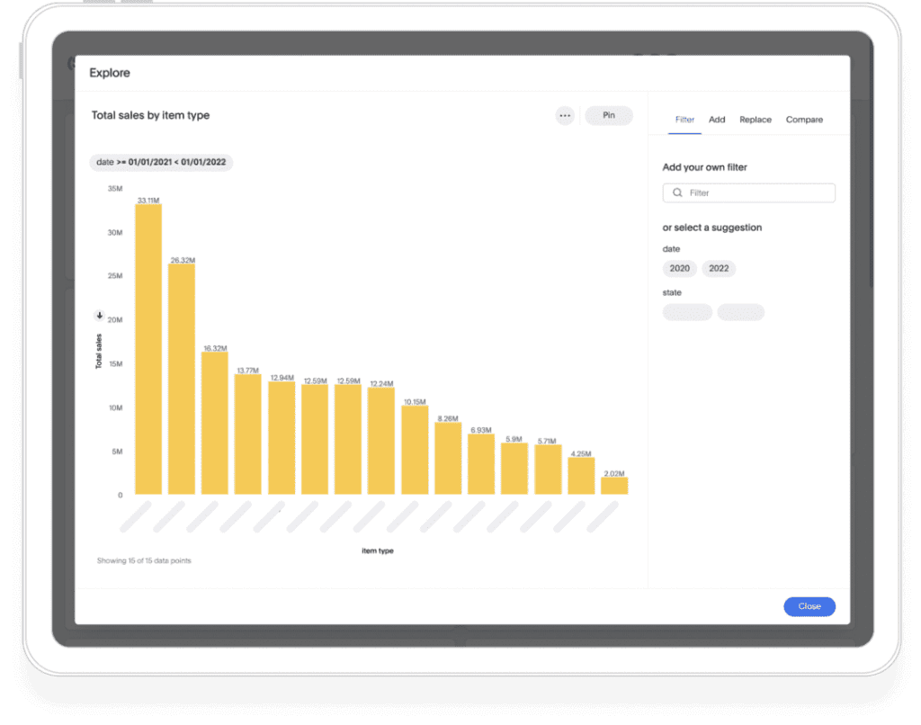Image resolution: width=921 pixels, height=725 pixels.
Task: Select the smallest bar labeled 2.02M
Action: coord(614,486)
